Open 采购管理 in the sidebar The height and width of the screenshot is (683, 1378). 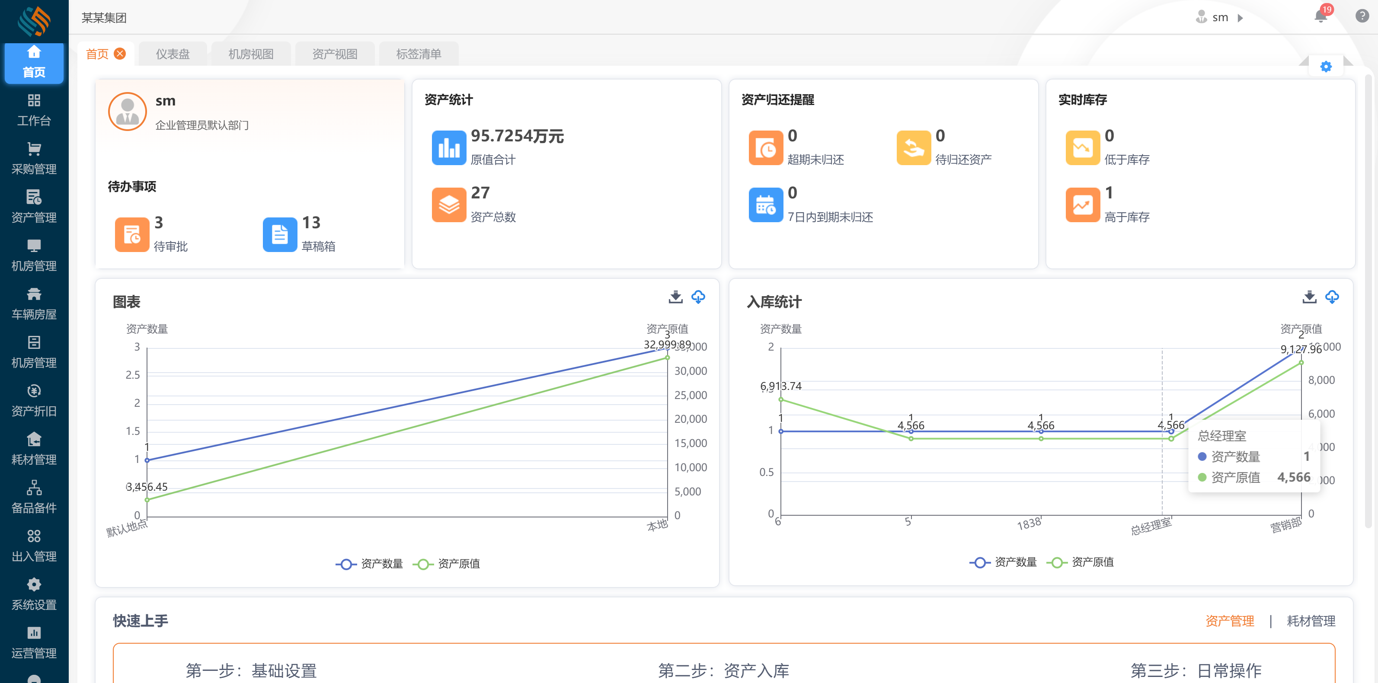tap(34, 159)
